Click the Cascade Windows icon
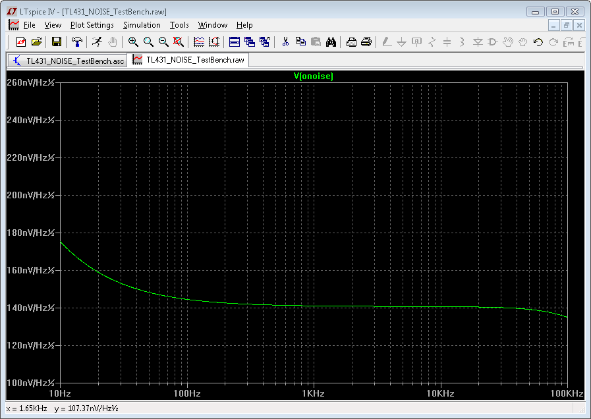 tap(250, 42)
